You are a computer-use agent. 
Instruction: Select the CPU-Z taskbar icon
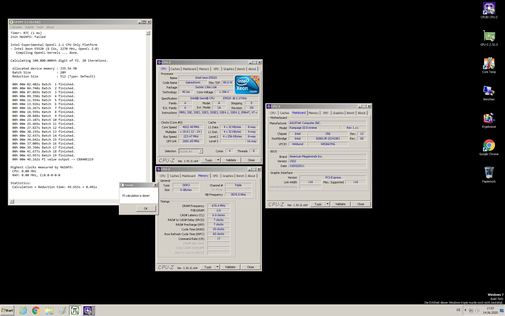(x=88, y=310)
